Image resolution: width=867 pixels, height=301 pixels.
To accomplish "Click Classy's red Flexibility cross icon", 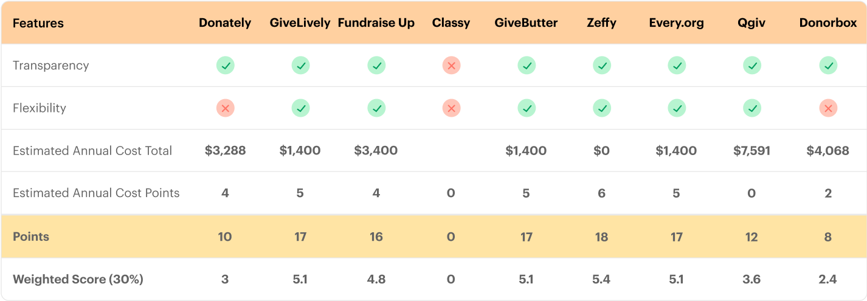I will coord(451,108).
